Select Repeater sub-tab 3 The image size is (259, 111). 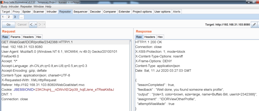click(15, 17)
